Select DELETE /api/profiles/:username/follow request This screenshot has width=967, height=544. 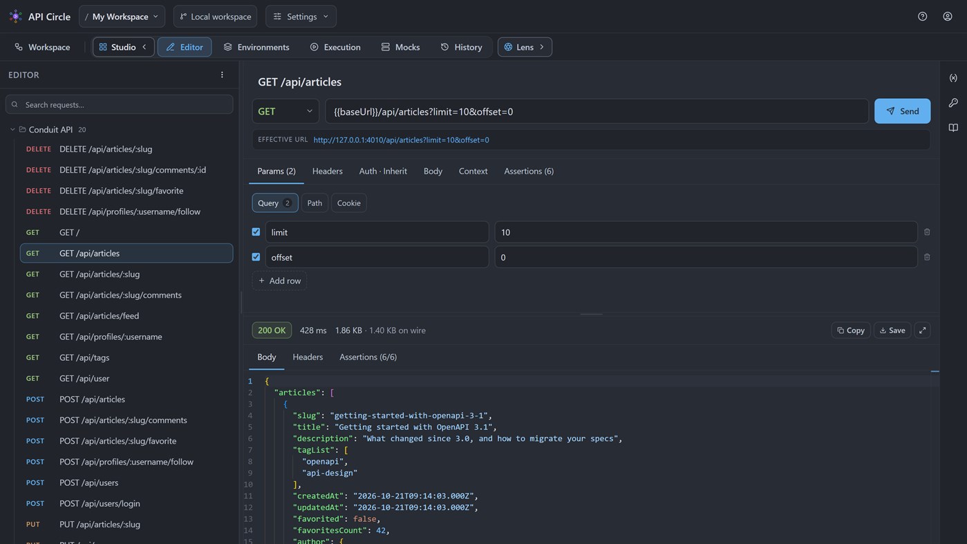(x=126, y=212)
